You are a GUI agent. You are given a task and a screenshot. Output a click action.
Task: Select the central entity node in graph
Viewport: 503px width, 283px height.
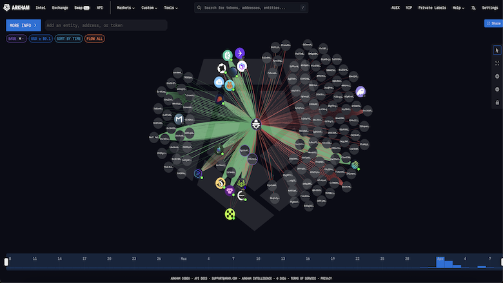[x=256, y=124]
